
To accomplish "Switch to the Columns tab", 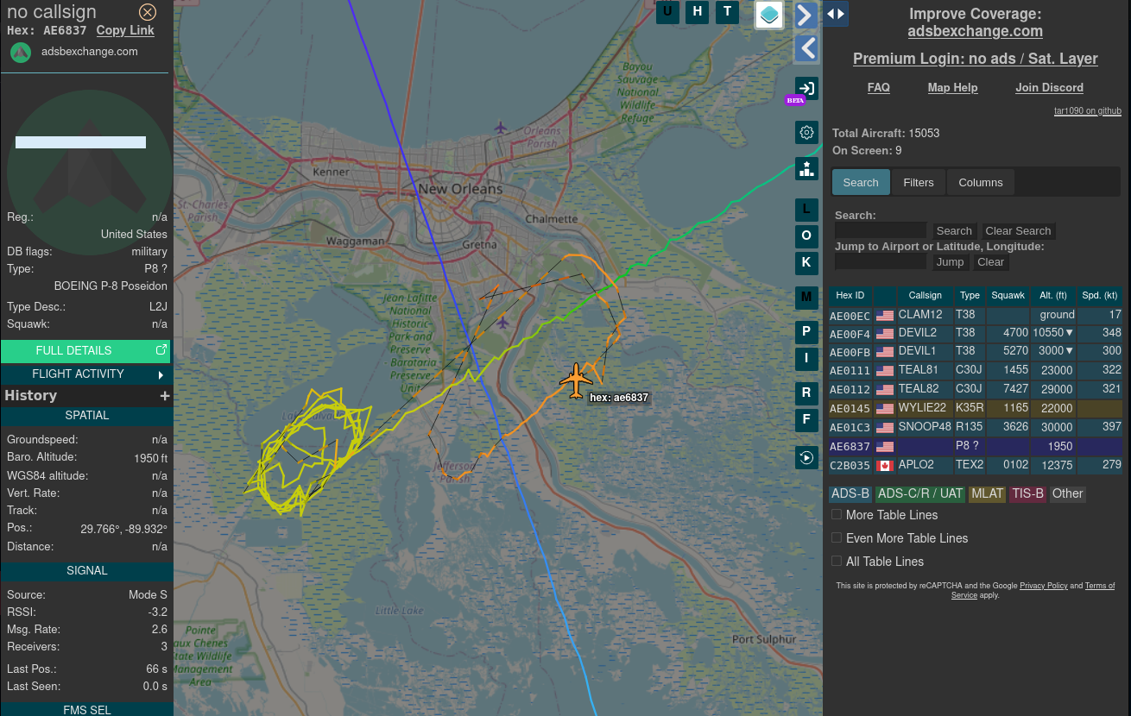I will pos(981,182).
